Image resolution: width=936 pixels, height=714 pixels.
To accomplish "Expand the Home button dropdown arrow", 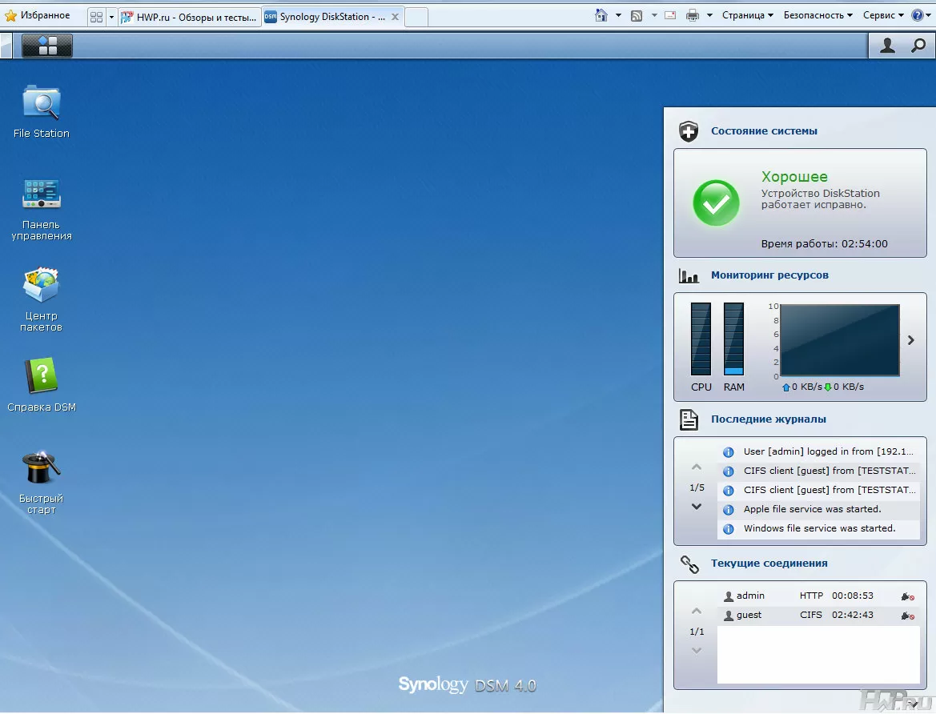I will coord(618,15).
